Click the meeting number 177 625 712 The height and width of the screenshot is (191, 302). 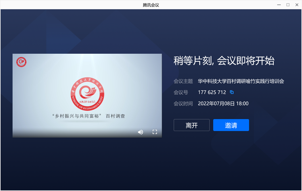coord(212,92)
